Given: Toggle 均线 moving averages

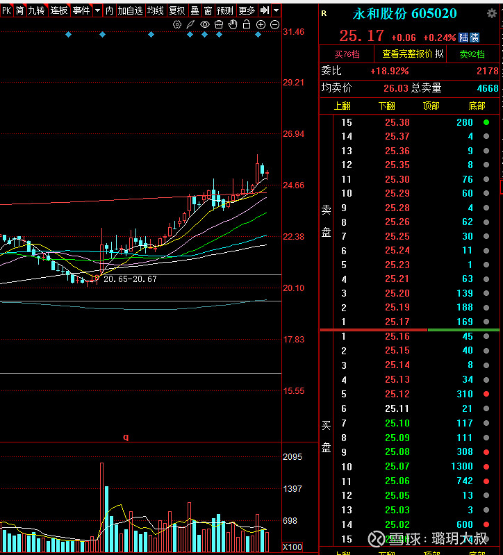Looking at the screenshot, I should point(156,10).
